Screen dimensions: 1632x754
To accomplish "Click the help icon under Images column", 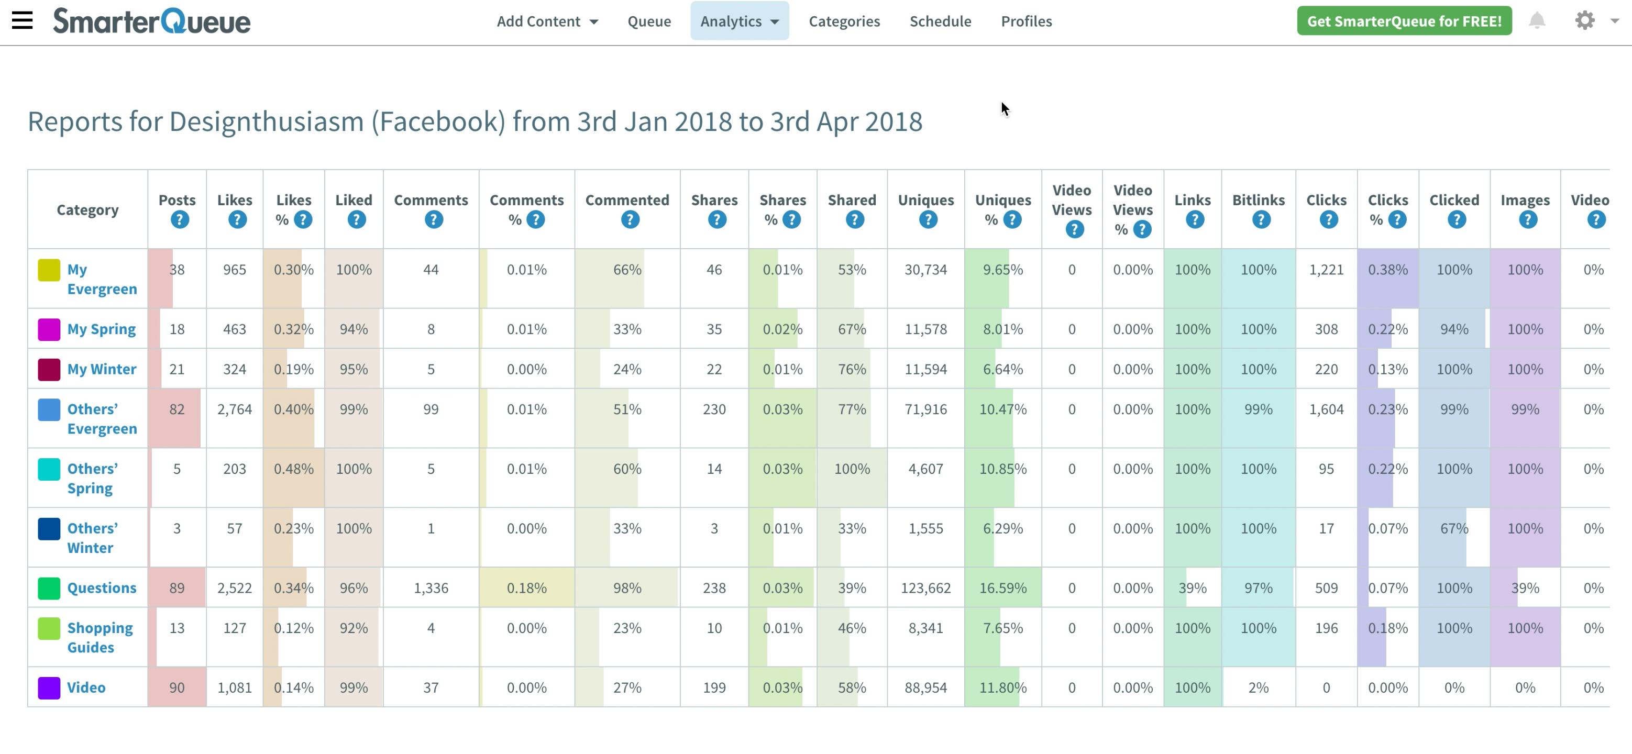I will click(1527, 220).
